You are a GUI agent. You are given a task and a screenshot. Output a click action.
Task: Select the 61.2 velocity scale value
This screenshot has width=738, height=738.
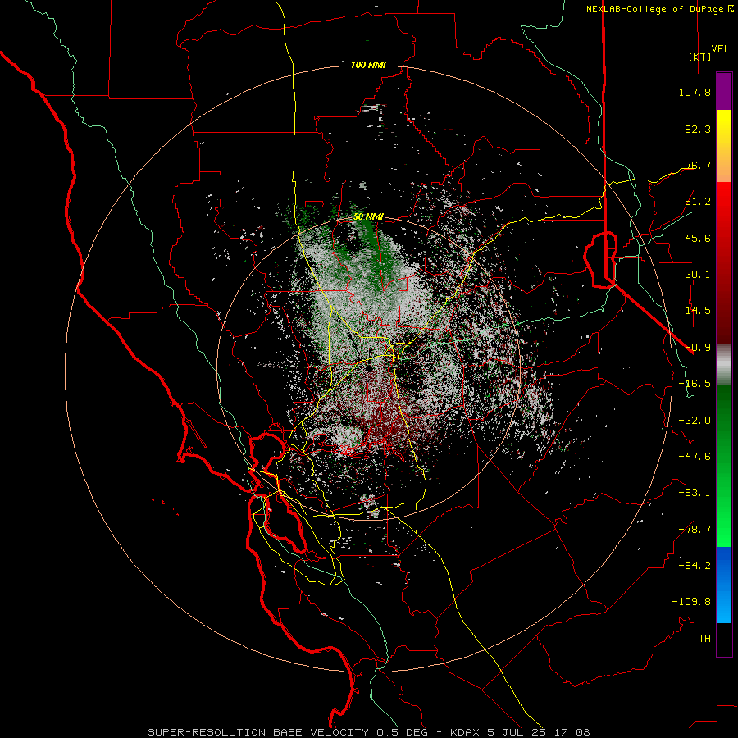coord(698,202)
